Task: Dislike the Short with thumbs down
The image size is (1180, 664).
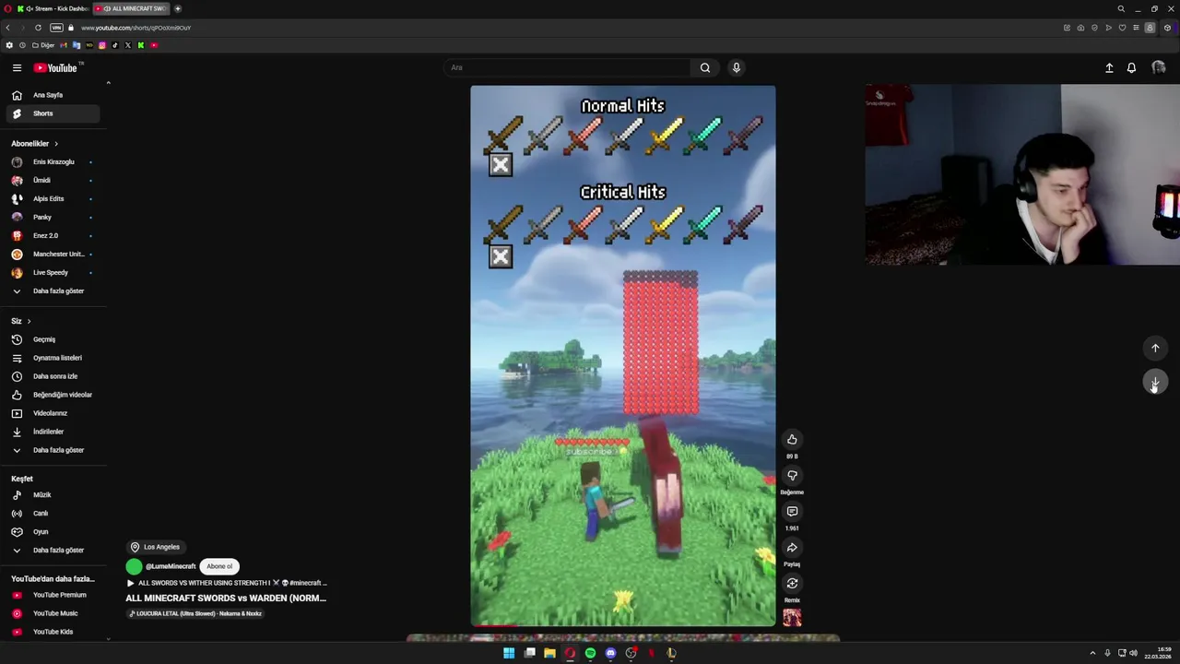Action: coord(792,476)
